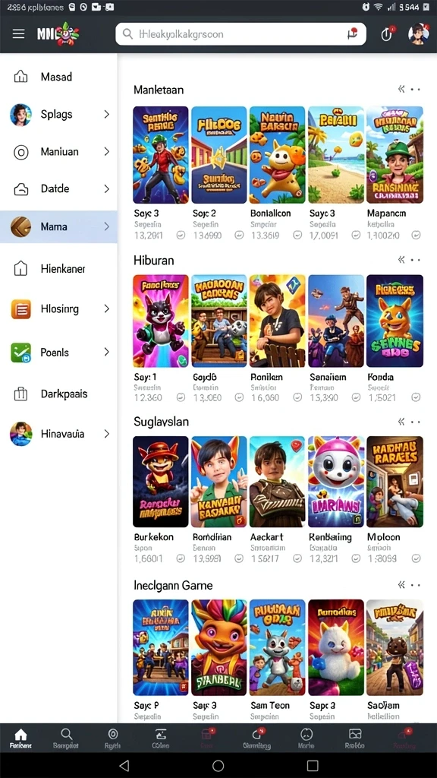The width and height of the screenshot is (437, 778).
Task: Click the Sam Teon game title
Action: (270, 705)
